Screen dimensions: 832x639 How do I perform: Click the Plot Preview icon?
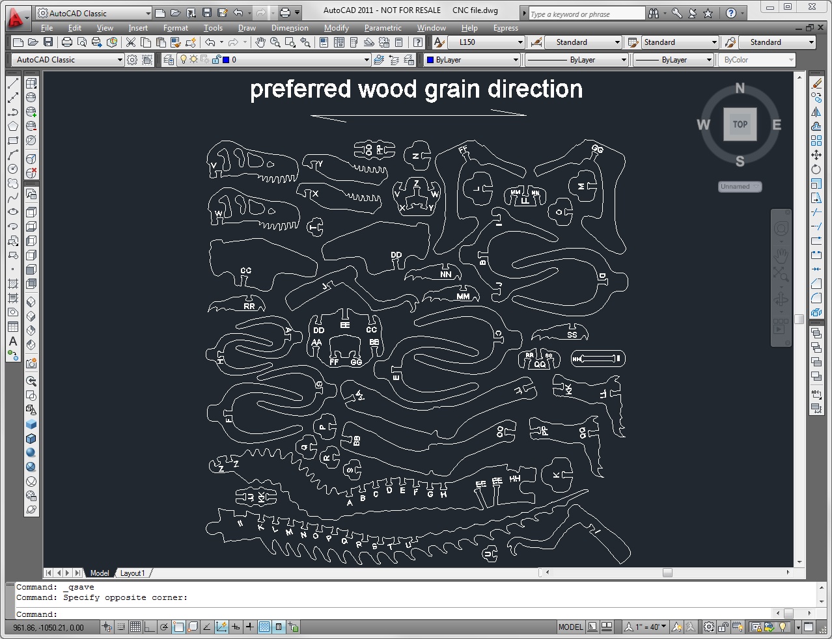[82, 42]
